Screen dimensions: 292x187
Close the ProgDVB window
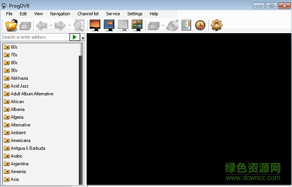[285, 6]
